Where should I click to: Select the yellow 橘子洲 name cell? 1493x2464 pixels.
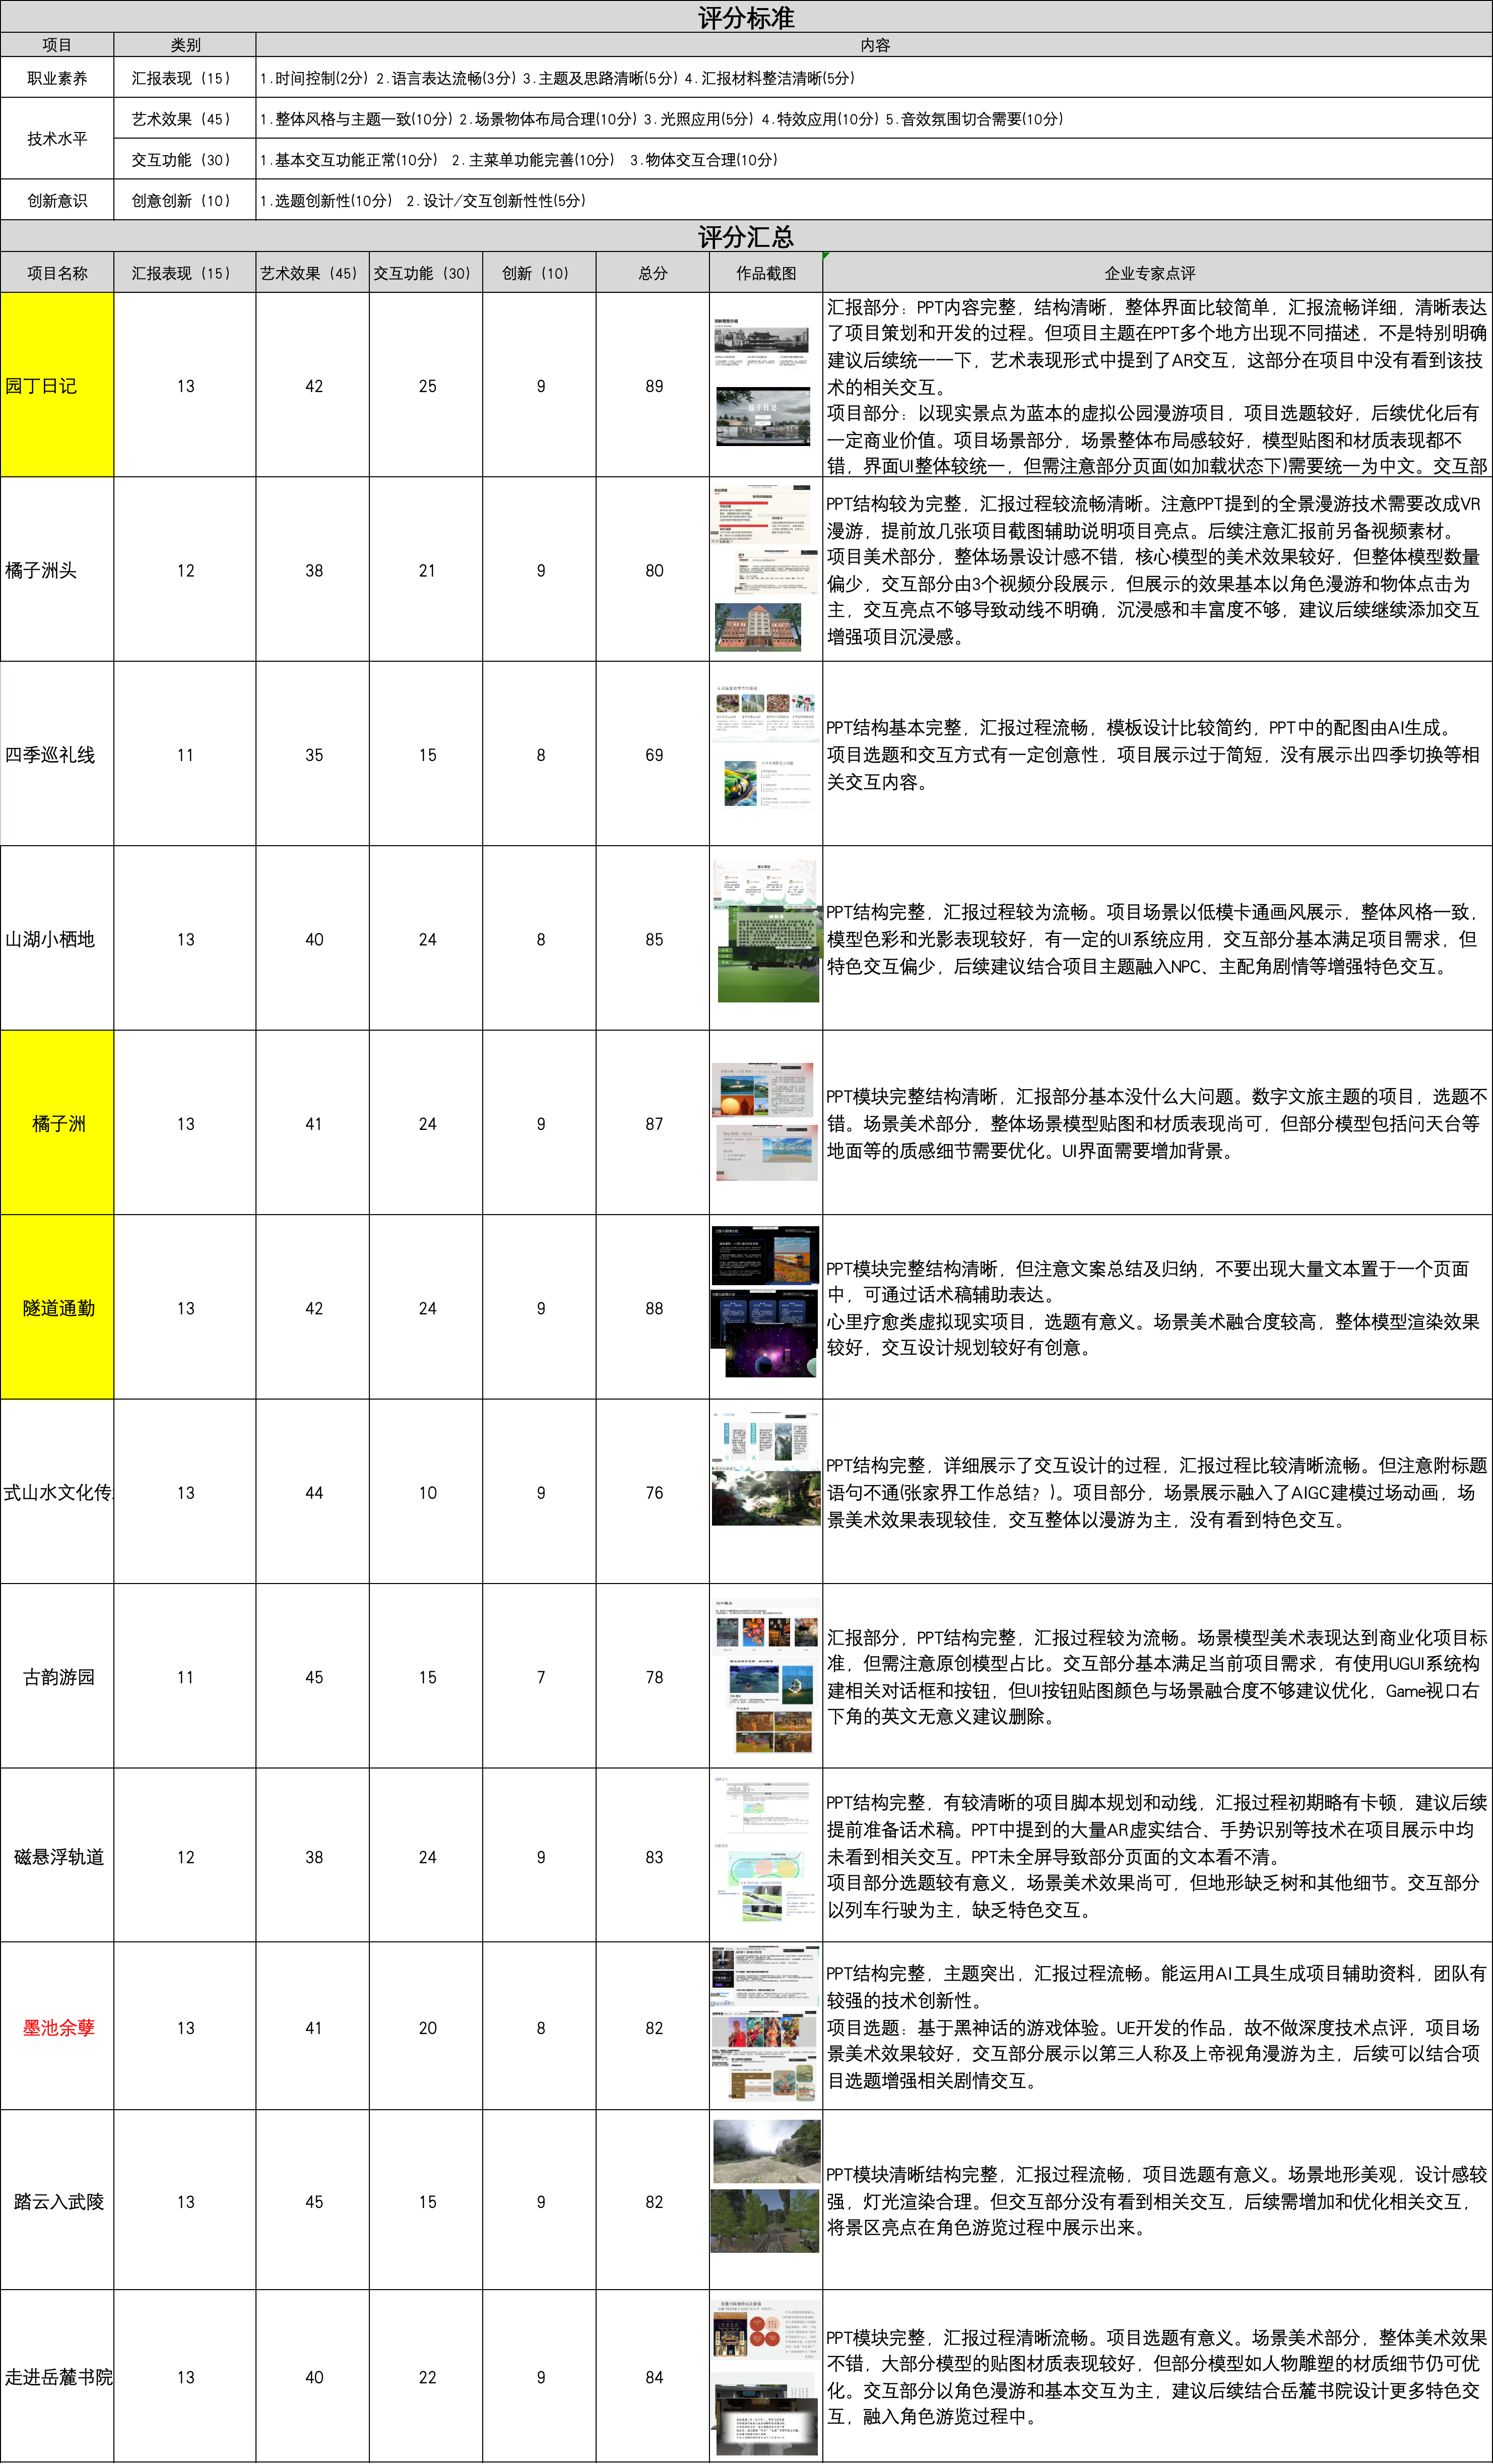pos(57,1123)
